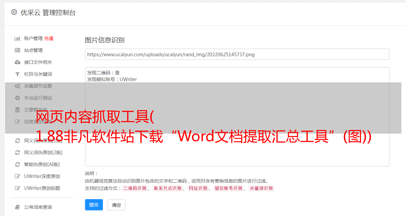Click the 发现疑似账号：UWriter result line
This screenshot has width=406, height=216.
pyautogui.click(x=112, y=79)
